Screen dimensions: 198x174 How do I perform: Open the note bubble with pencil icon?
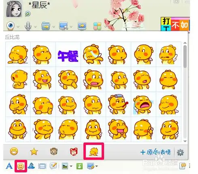53,166
